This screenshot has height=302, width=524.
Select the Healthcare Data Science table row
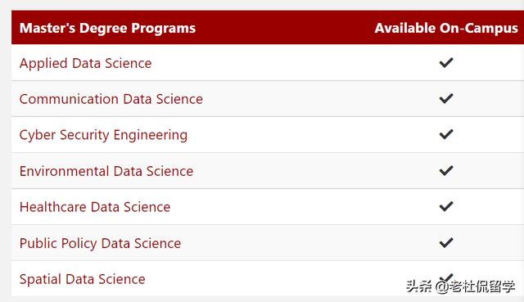point(268,207)
